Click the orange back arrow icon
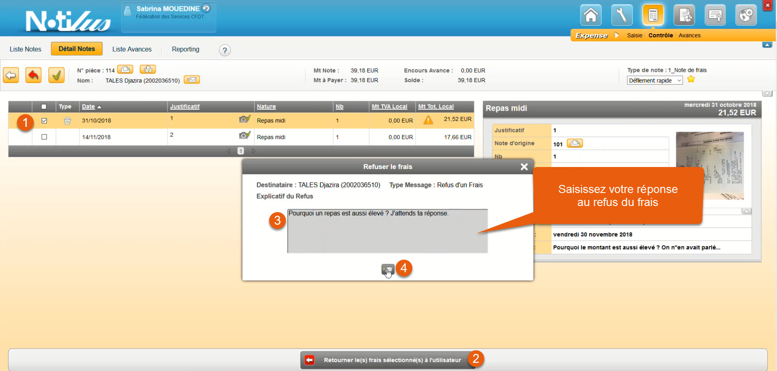Viewport: 777px width, 371px height. (11, 75)
